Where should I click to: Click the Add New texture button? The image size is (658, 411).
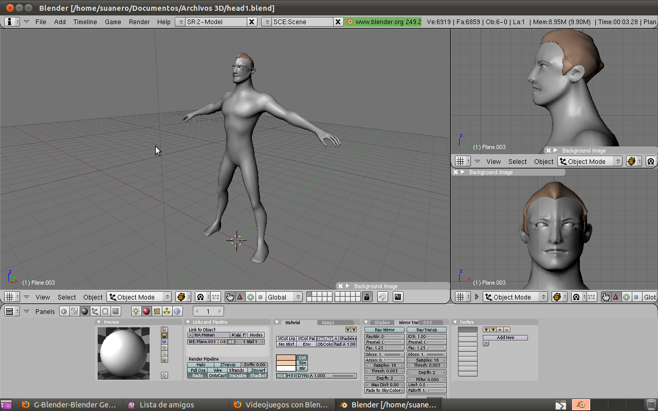click(x=505, y=338)
